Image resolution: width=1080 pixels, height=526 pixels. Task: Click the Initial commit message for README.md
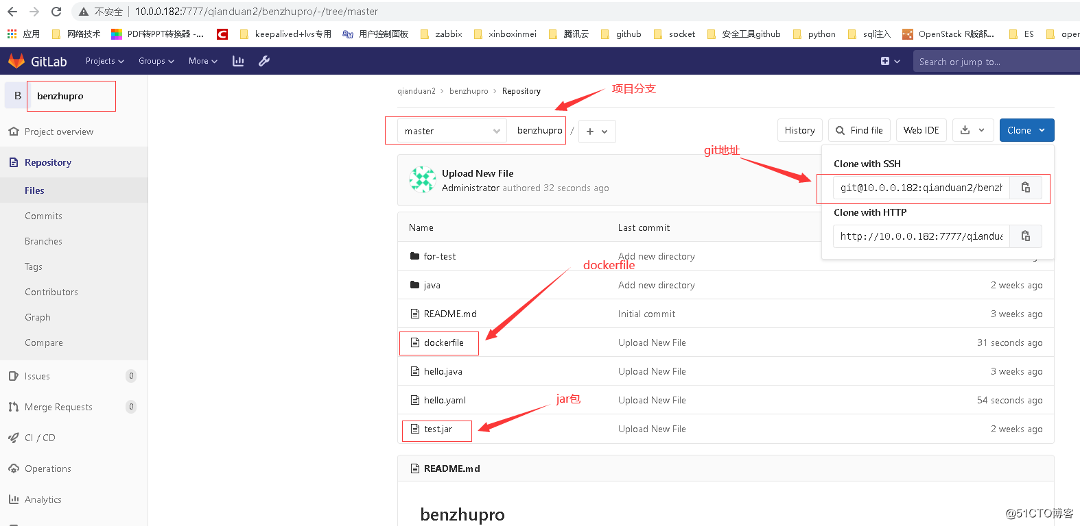(646, 314)
